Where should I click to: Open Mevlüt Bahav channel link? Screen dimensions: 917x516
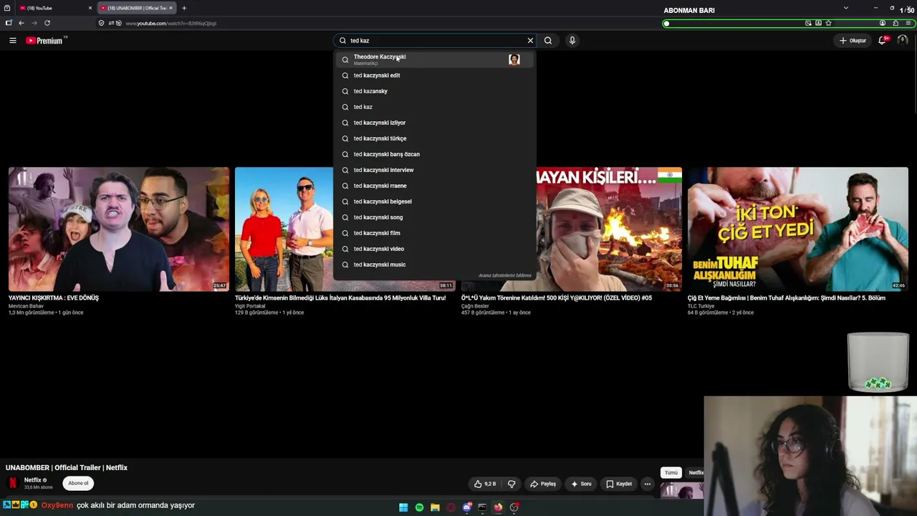click(26, 306)
